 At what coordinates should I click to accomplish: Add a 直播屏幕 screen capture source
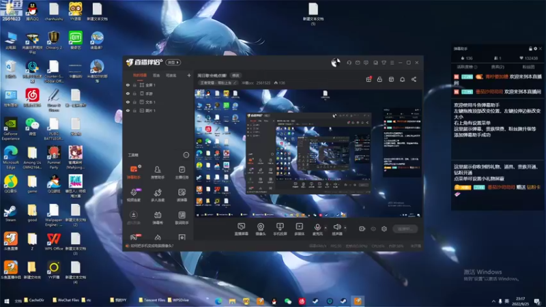pyautogui.click(x=242, y=229)
